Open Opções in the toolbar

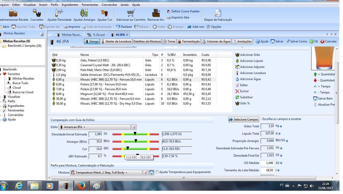[214, 27]
